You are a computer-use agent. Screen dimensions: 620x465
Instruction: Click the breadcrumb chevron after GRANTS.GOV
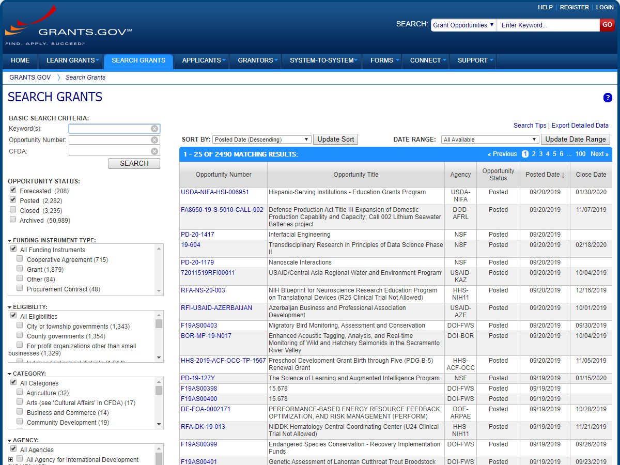[58, 78]
